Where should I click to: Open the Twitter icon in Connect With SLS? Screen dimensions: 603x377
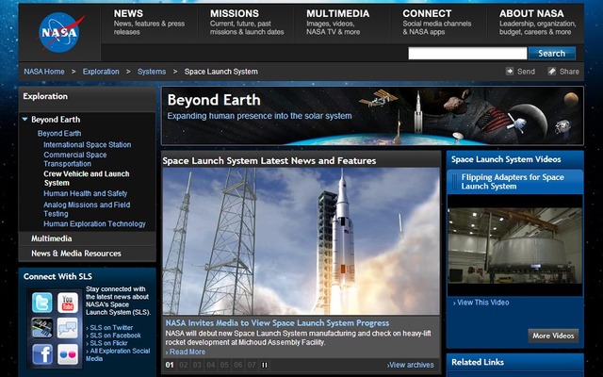point(41,303)
